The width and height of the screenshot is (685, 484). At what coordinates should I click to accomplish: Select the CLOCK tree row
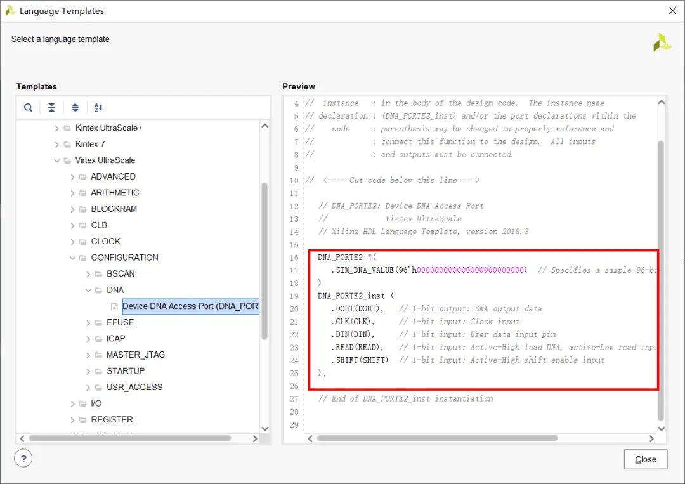click(x=106, y=241)
